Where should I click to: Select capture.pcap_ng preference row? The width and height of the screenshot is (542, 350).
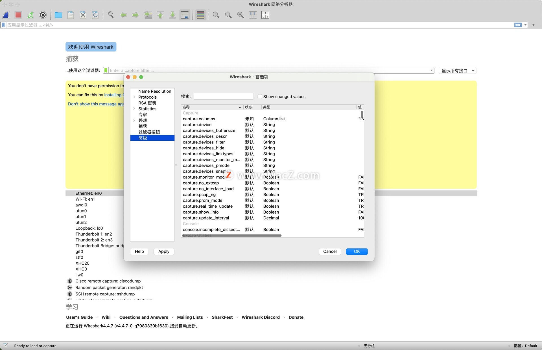point(272,195)
